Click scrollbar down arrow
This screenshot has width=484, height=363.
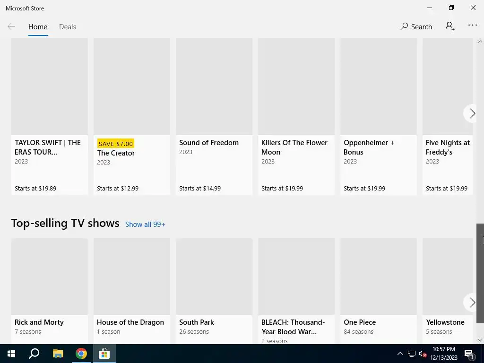[480, 340]
